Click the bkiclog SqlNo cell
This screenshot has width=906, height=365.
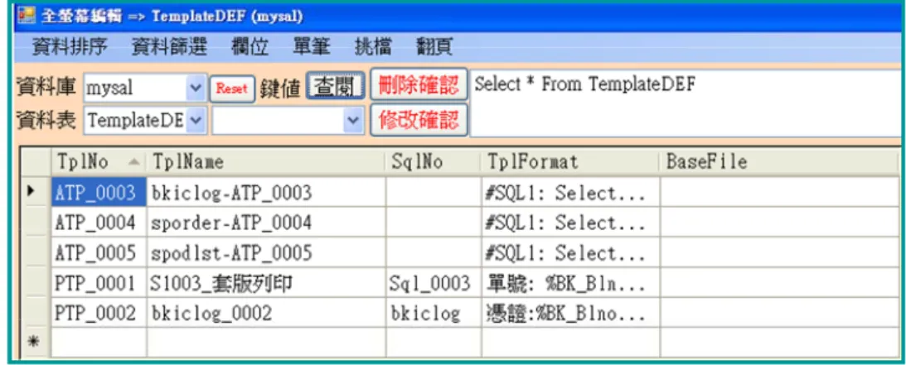click(x=434, y=313)
